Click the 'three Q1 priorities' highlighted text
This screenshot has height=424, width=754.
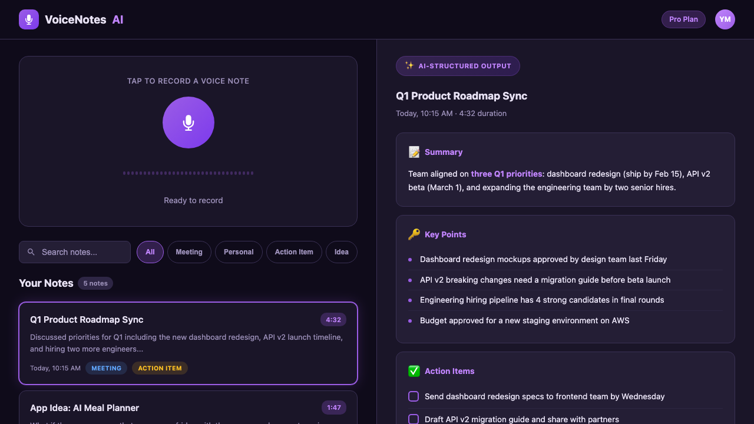[507, 174]
